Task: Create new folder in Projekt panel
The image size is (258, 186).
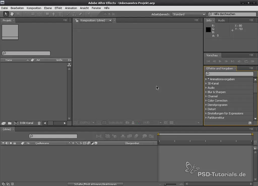Action: [10, 123]
